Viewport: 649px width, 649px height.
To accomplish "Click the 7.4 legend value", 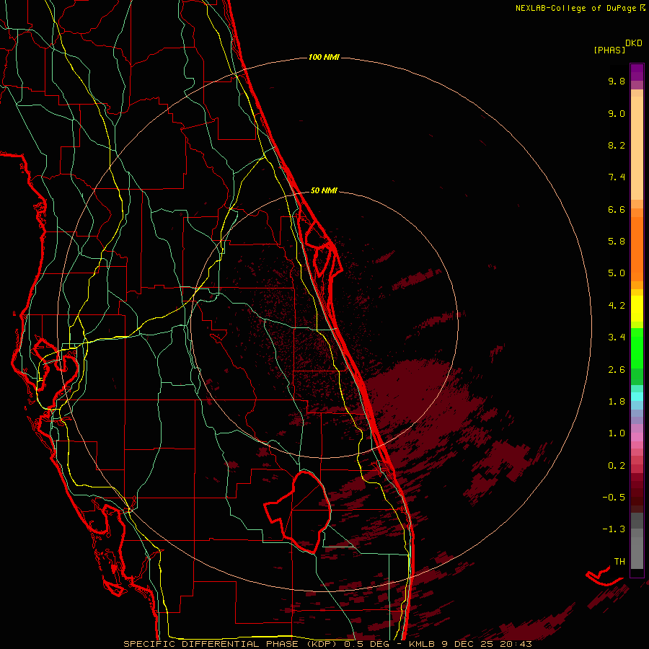I will pos(617,177).
